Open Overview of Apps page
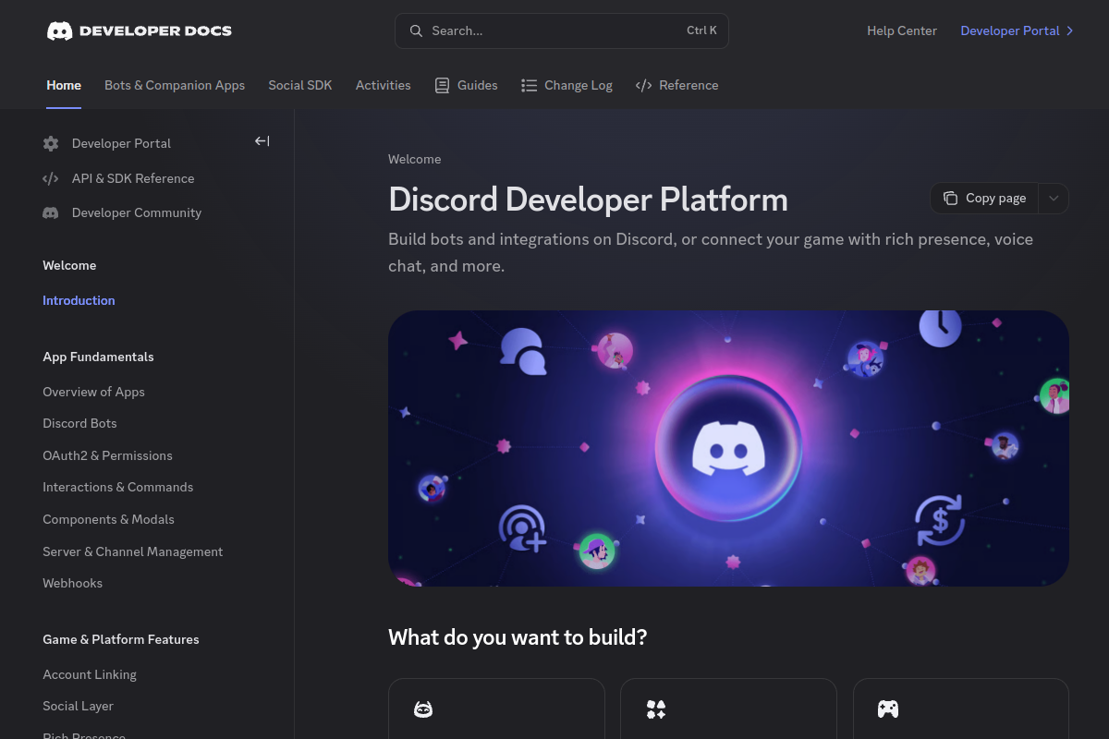Viewport: 1109px width, 739px height. click(x=93, y=392)
